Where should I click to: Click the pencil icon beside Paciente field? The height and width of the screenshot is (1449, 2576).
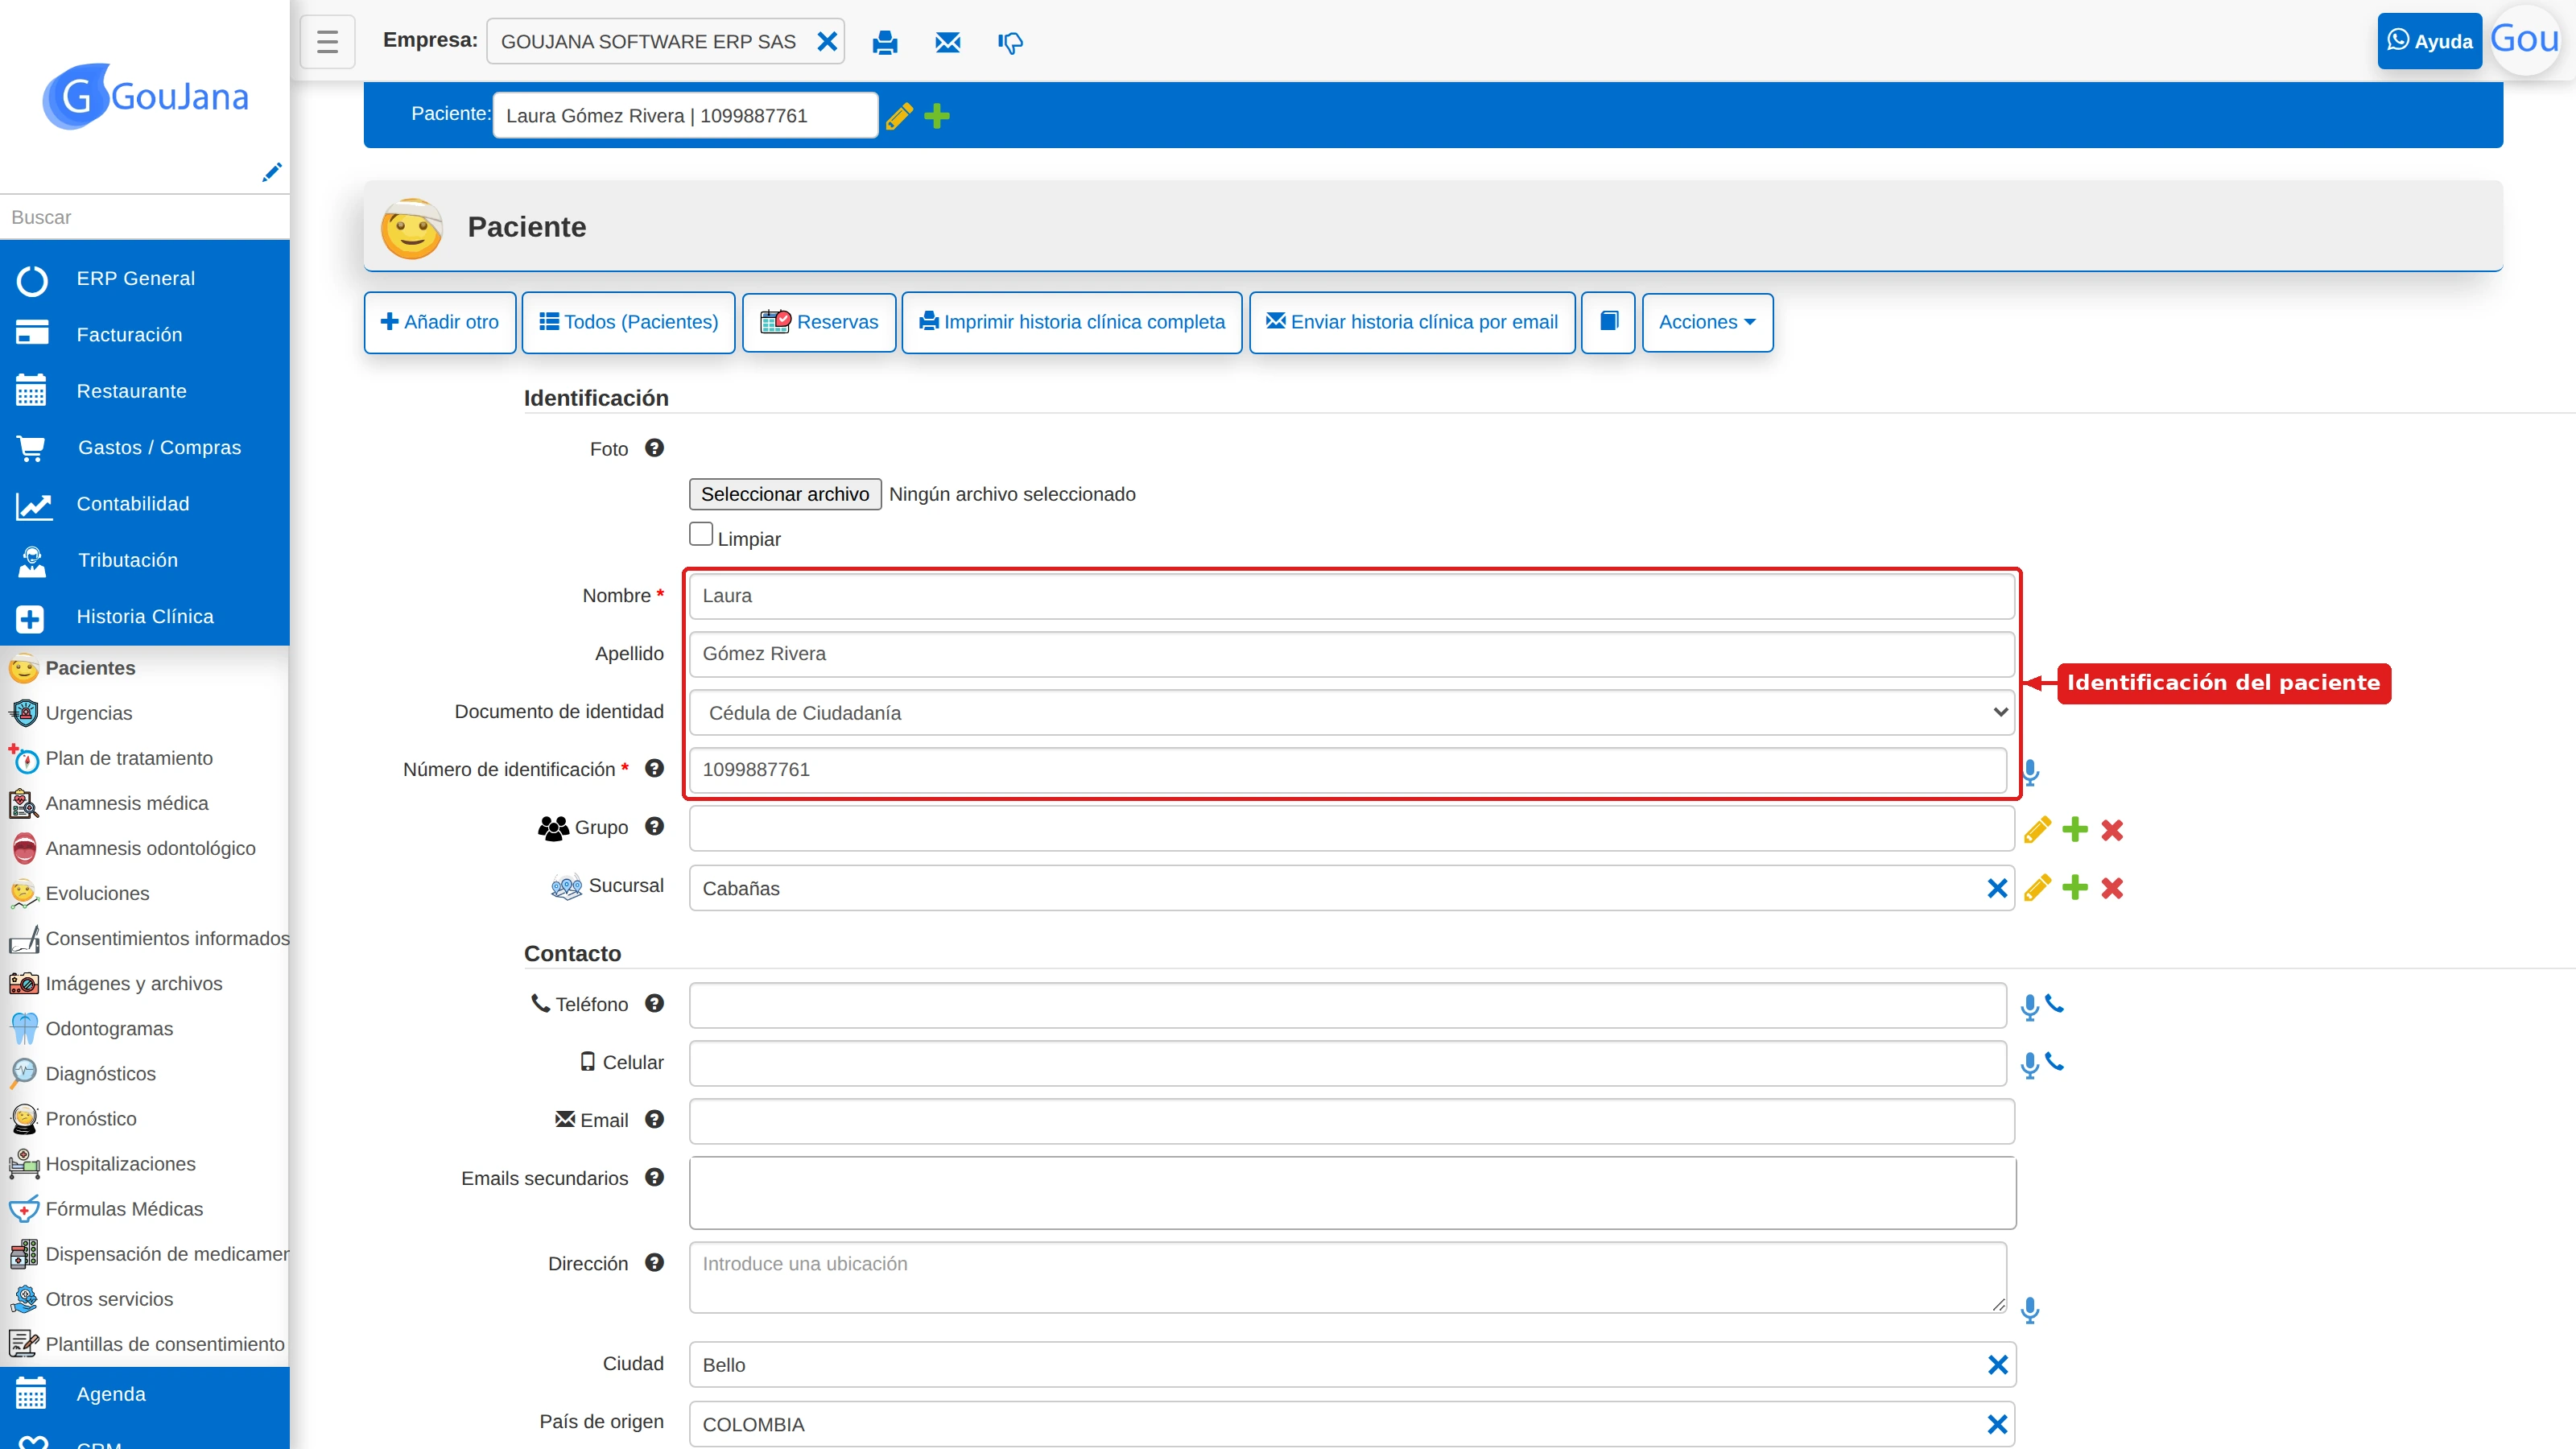click(x=899, y=116)
